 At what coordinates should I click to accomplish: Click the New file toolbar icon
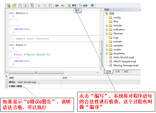coord(9,5)
